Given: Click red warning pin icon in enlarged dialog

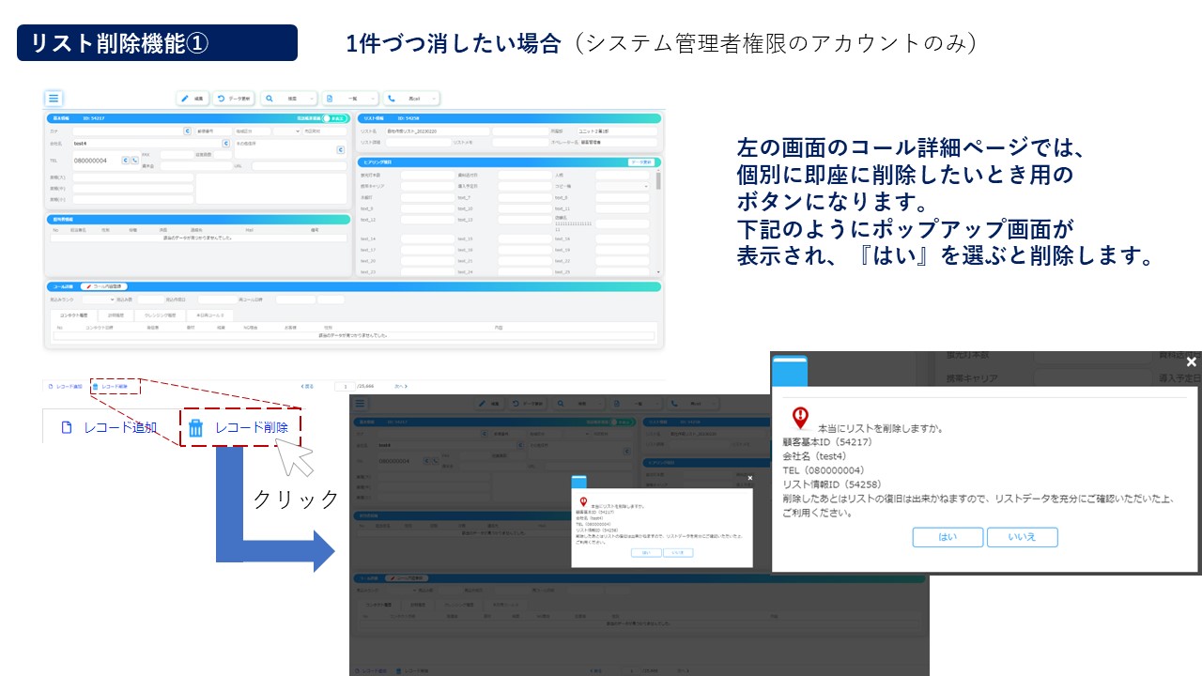Looking at the screenshot, I should (x=800, y=418).
